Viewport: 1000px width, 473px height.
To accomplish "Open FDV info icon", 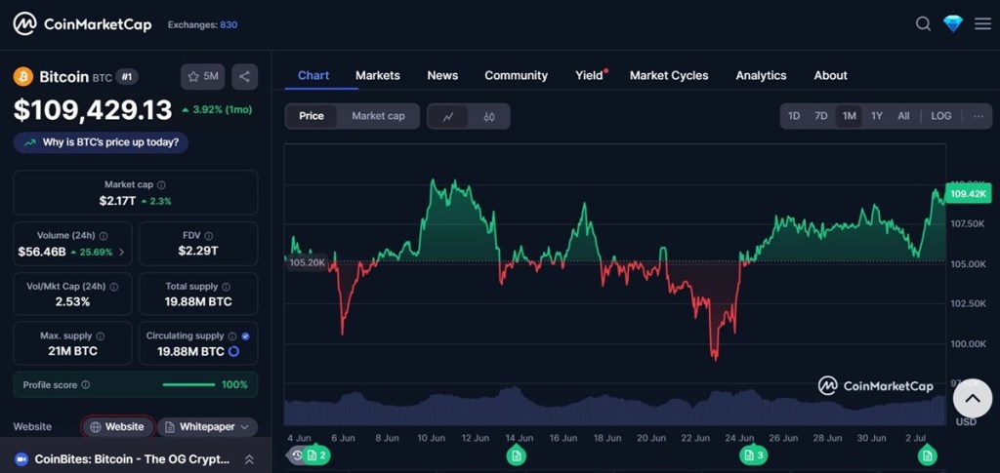I will [209, 236].
